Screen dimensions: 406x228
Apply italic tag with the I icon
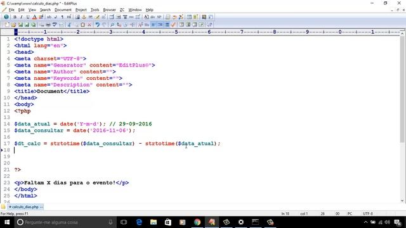[21, 17]
